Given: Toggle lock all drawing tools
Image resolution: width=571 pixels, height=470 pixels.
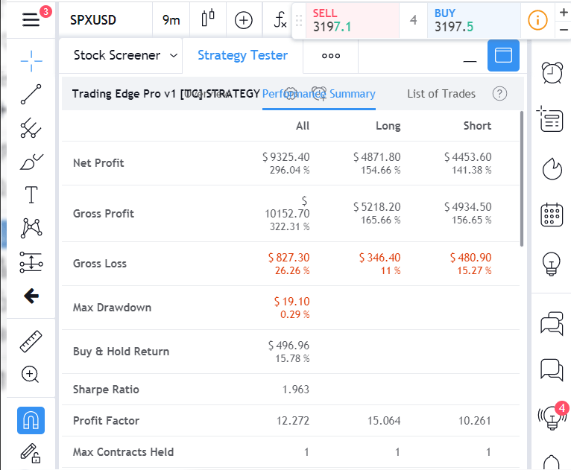Looking at the screenshot, I should click(31, 452).
